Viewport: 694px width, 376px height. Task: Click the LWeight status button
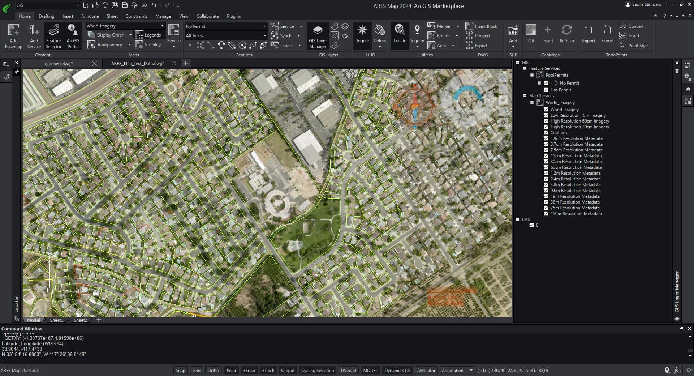point(348,371)
